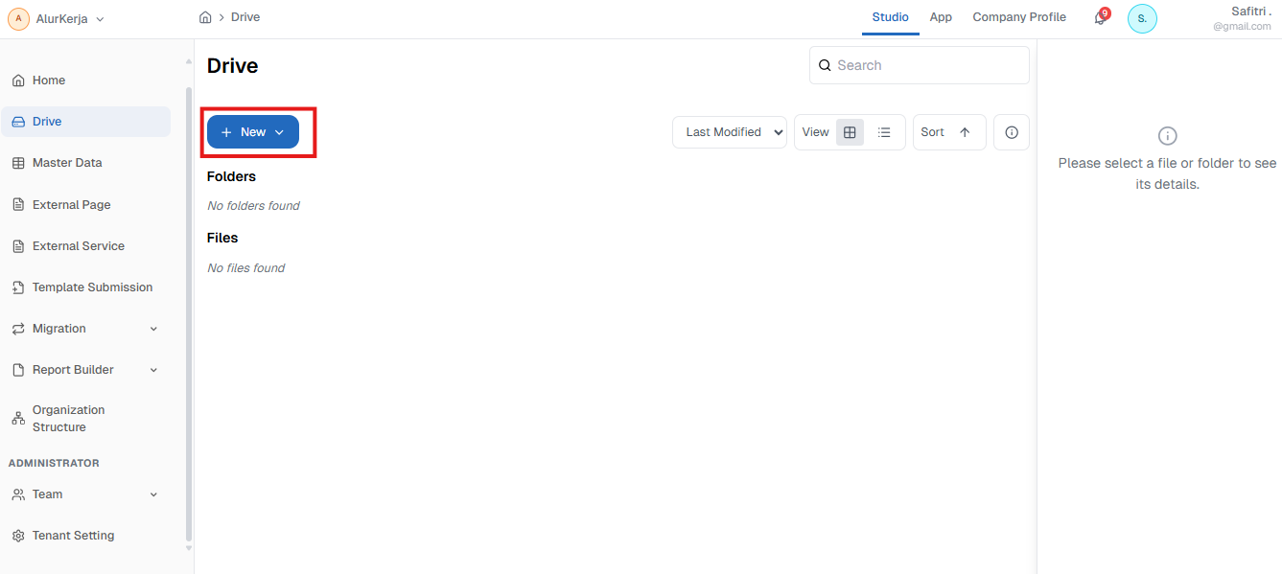Click the user avatar circle labeled S.
Image resolution: width=1282 pixels, height=574 pixels.
pos(1142,18)
